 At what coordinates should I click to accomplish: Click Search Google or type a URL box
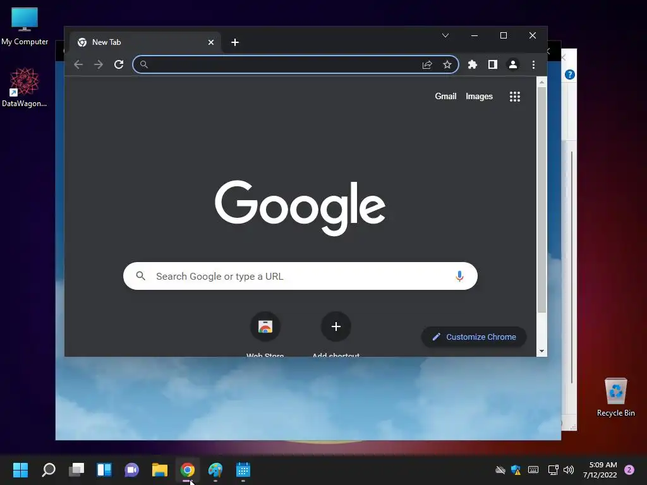(300, 276)
